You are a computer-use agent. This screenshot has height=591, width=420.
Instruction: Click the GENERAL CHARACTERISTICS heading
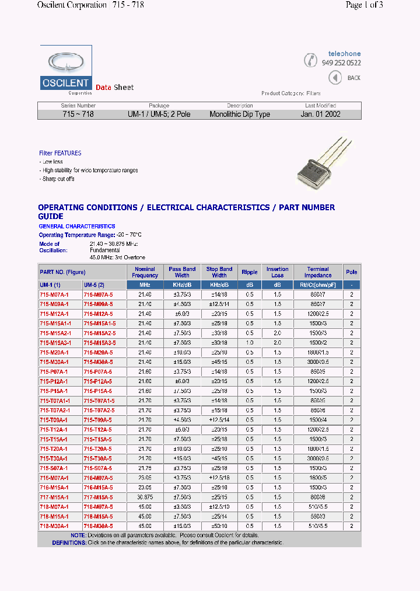coord(77,226)
